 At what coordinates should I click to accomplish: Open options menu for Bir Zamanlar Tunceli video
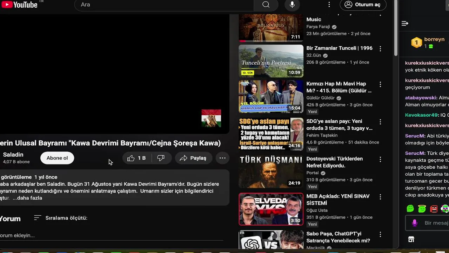tap(380, 48)
